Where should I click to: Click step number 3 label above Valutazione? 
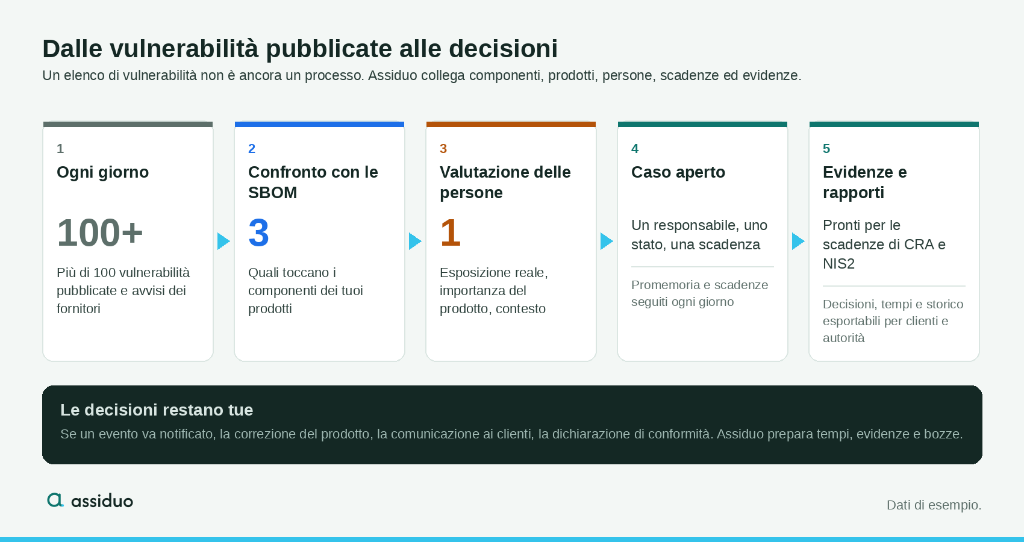[x=443, y=149]
